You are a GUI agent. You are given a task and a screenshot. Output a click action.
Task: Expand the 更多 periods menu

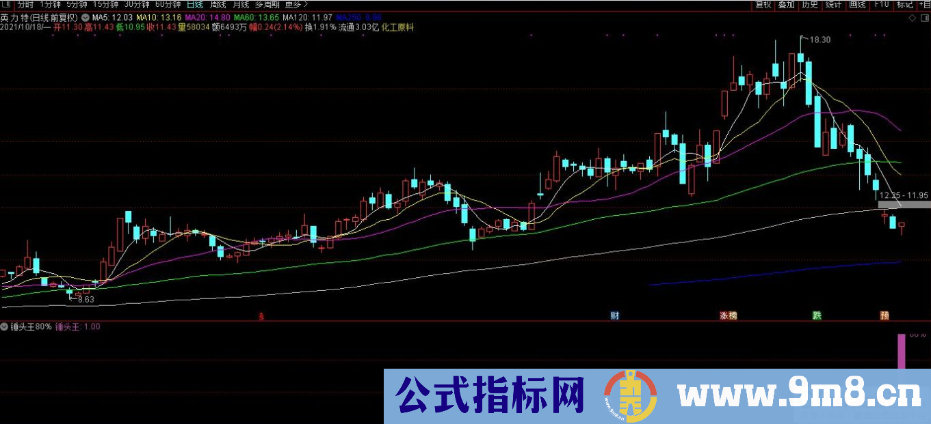click(296, 5)
